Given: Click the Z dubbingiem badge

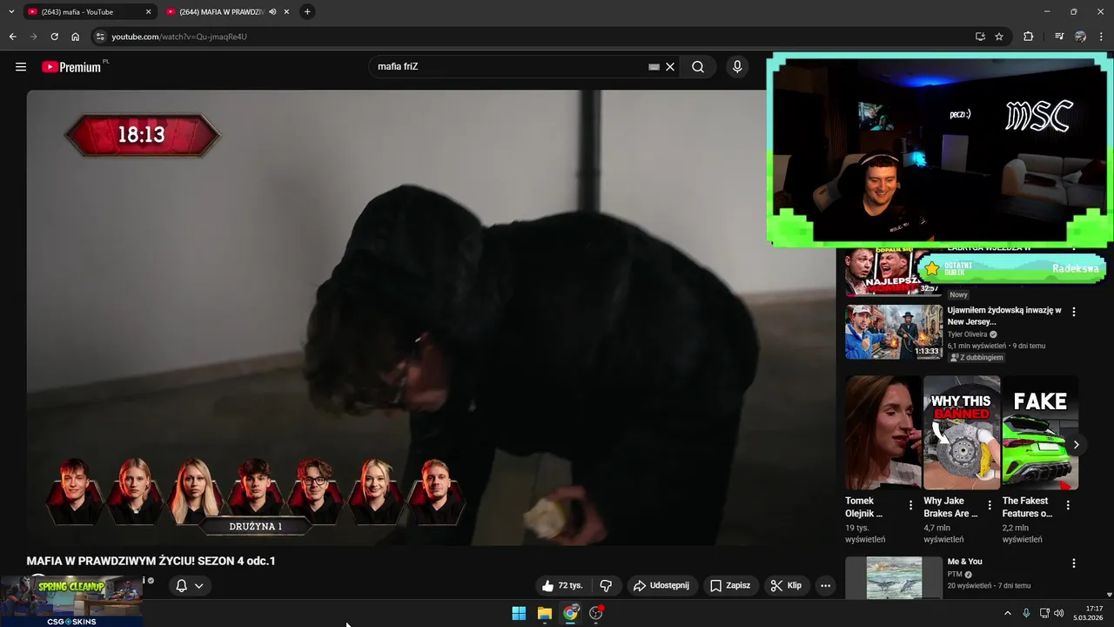Looking at the screenshot, I should (x=976, y=357).
